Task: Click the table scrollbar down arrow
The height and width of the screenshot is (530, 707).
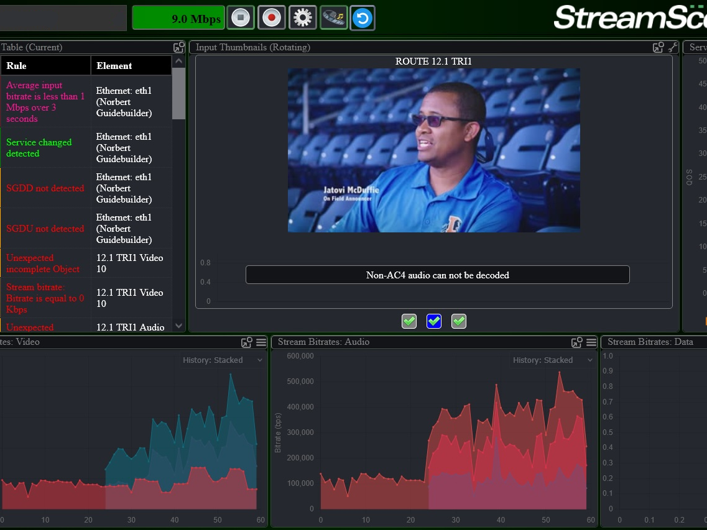Action: (x=178, y=326)
